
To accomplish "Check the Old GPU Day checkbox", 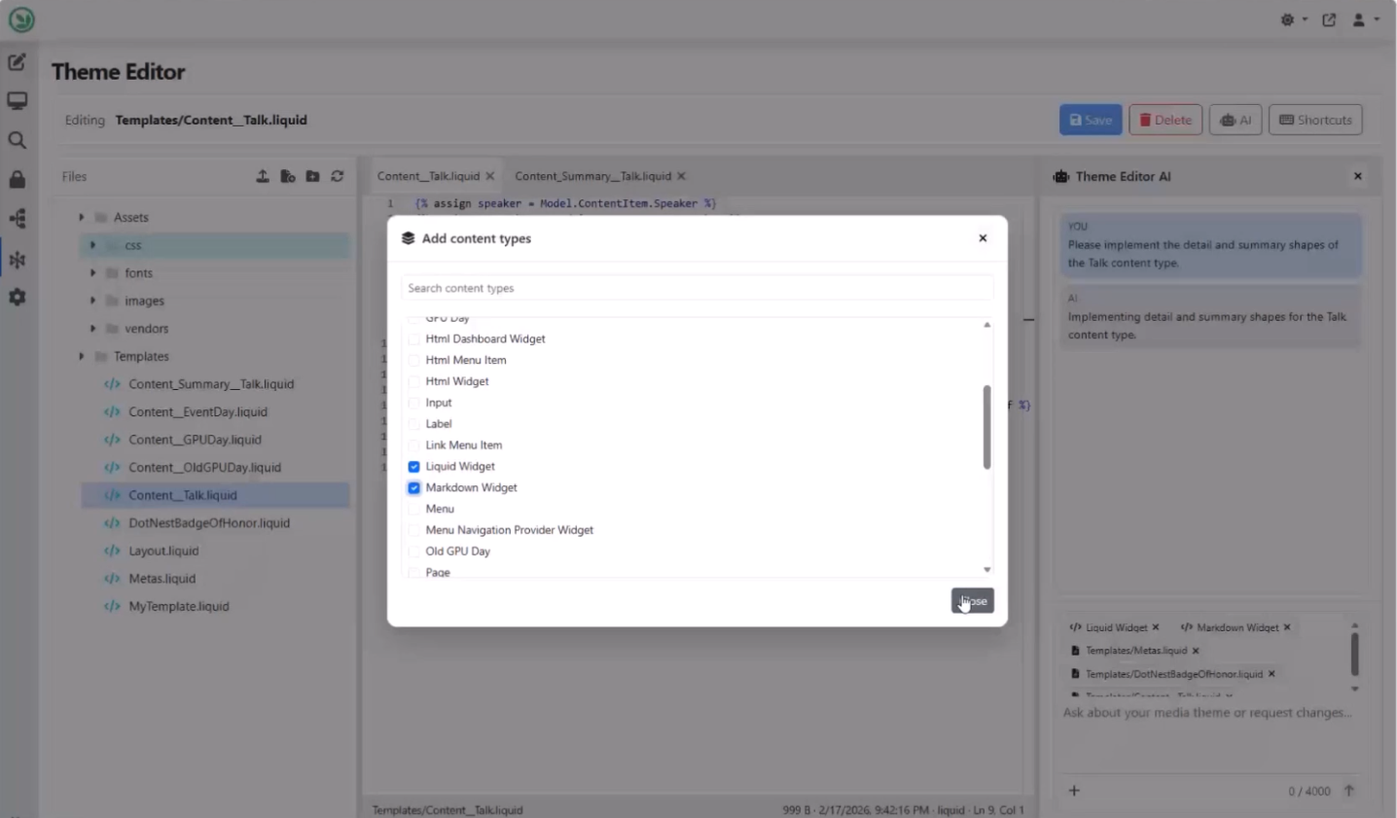I will (414, 551).
